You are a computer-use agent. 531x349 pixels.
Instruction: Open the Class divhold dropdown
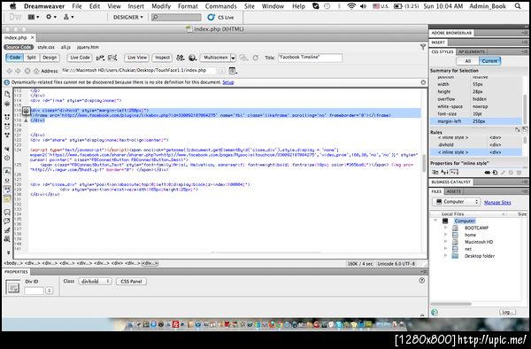[96, 281]
